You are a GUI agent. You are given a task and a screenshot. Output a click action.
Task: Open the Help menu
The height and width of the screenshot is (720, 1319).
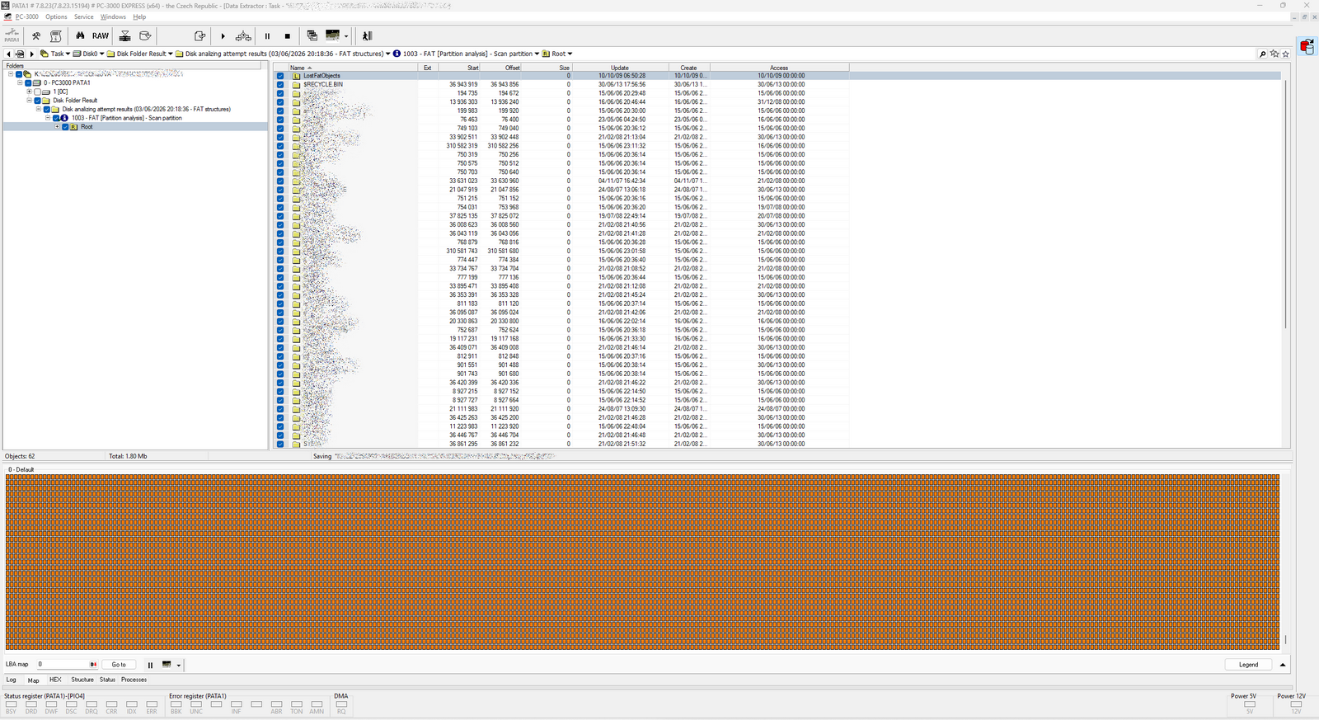click(139, 16)
